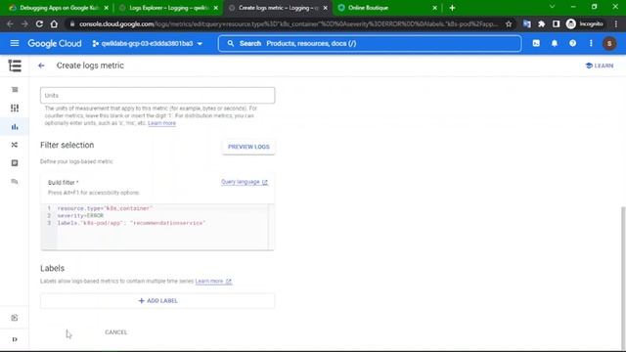Open a new browser tab
626x352 pixels.
coord(452,8)
